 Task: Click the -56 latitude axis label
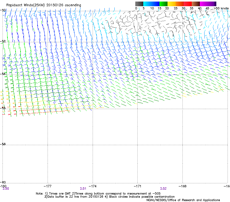(x=3, y=108)
